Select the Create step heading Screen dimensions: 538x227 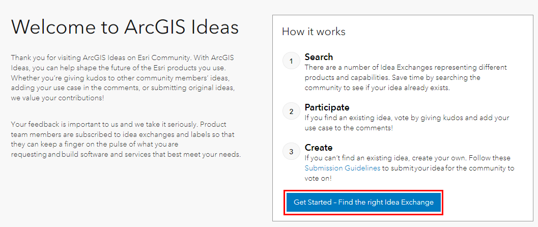tap(319, 148)
